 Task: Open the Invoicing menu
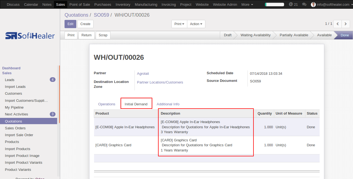[x=169, y=4]
